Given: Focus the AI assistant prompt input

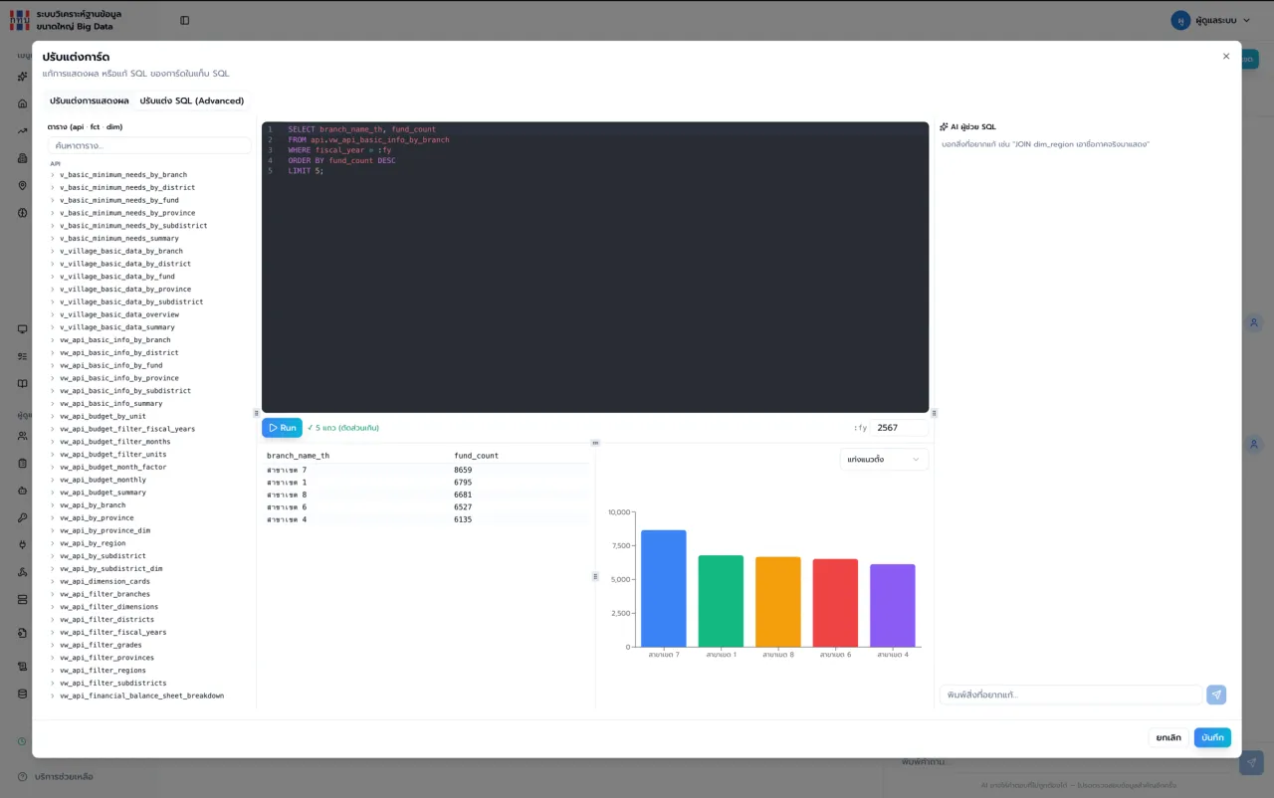Looking at the screenshot, I should tap(1070, 695).
